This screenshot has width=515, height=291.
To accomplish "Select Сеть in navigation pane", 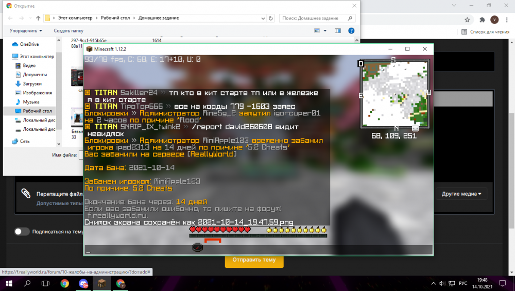I will [x=25, y=141].
